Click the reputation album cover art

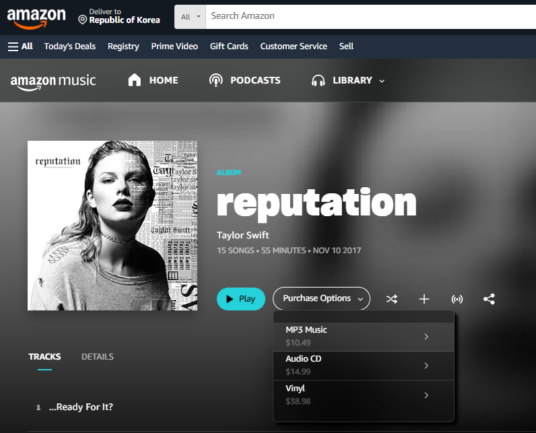coord(112,226)
